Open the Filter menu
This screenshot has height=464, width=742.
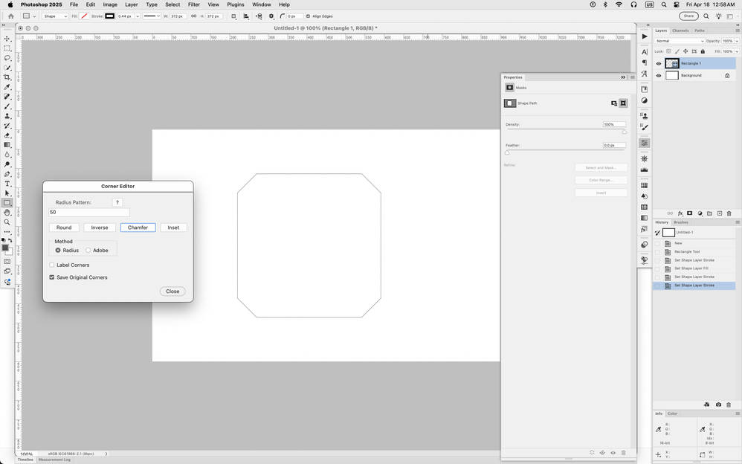pos(193,4)
